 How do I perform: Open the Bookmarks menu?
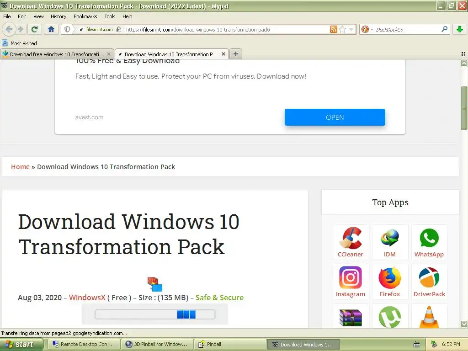[85, 16]
